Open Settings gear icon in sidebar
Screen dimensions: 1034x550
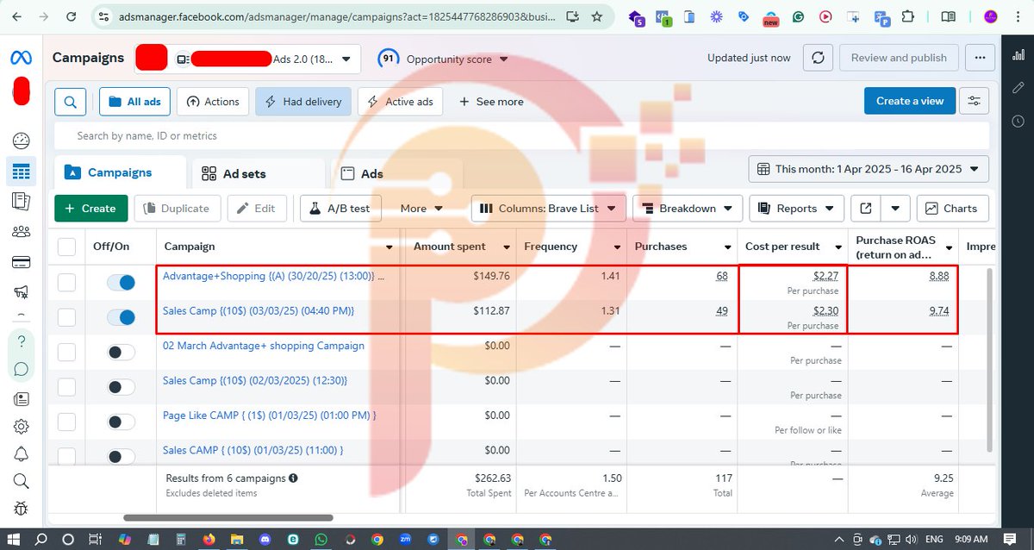[22, 427]
